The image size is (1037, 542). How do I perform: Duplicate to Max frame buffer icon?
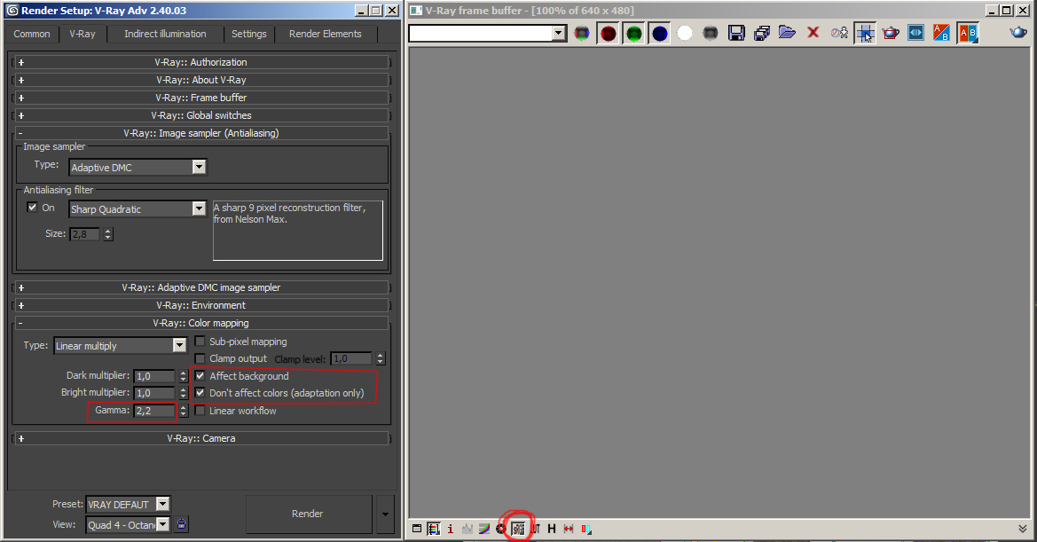tap(838, 33)
